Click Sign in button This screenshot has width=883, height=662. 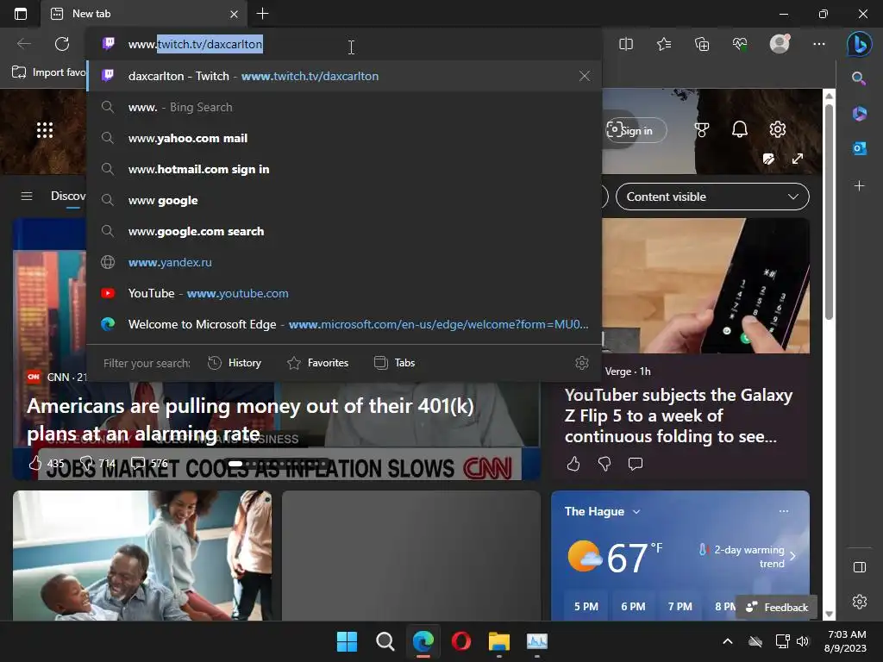tap(636, 131)
